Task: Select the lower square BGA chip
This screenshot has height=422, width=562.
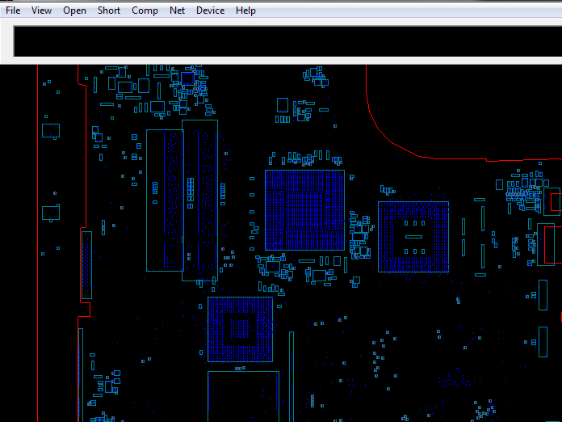Action: pos(240,329)
